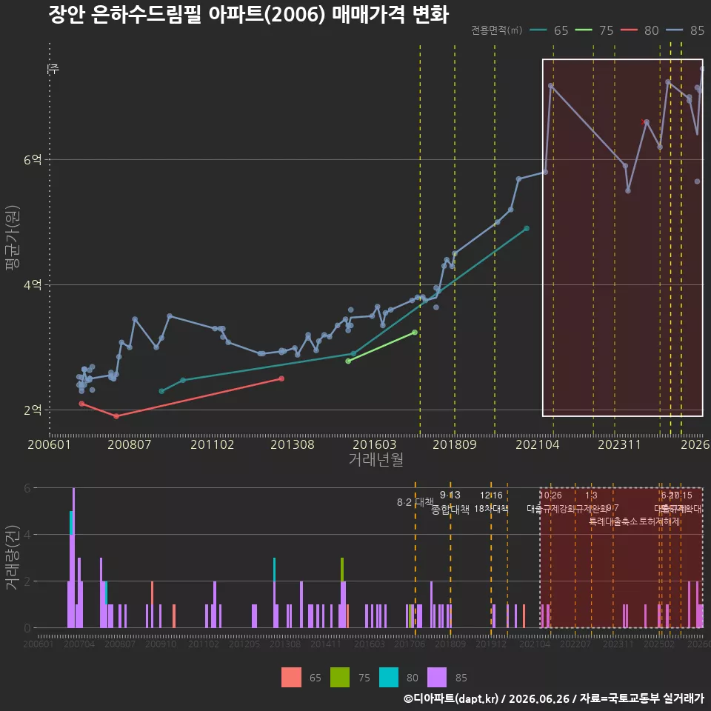This screenshot has height=711, width=711.
Task: Click the 201411 tick label on volume chart
Action: point(326,644)
